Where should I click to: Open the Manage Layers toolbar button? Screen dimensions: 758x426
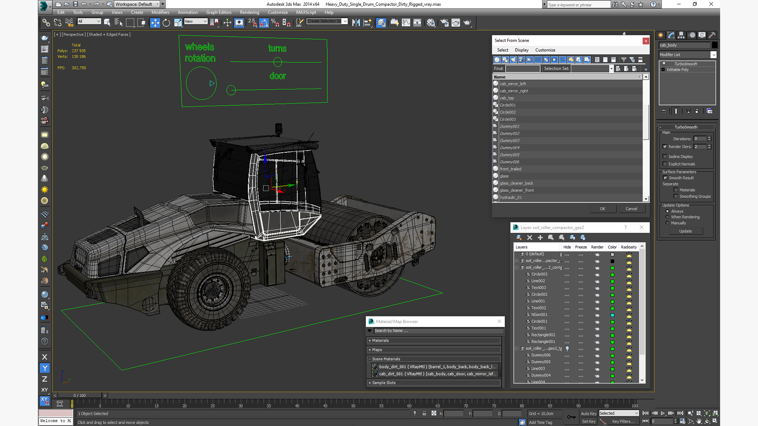click(381, 22)
